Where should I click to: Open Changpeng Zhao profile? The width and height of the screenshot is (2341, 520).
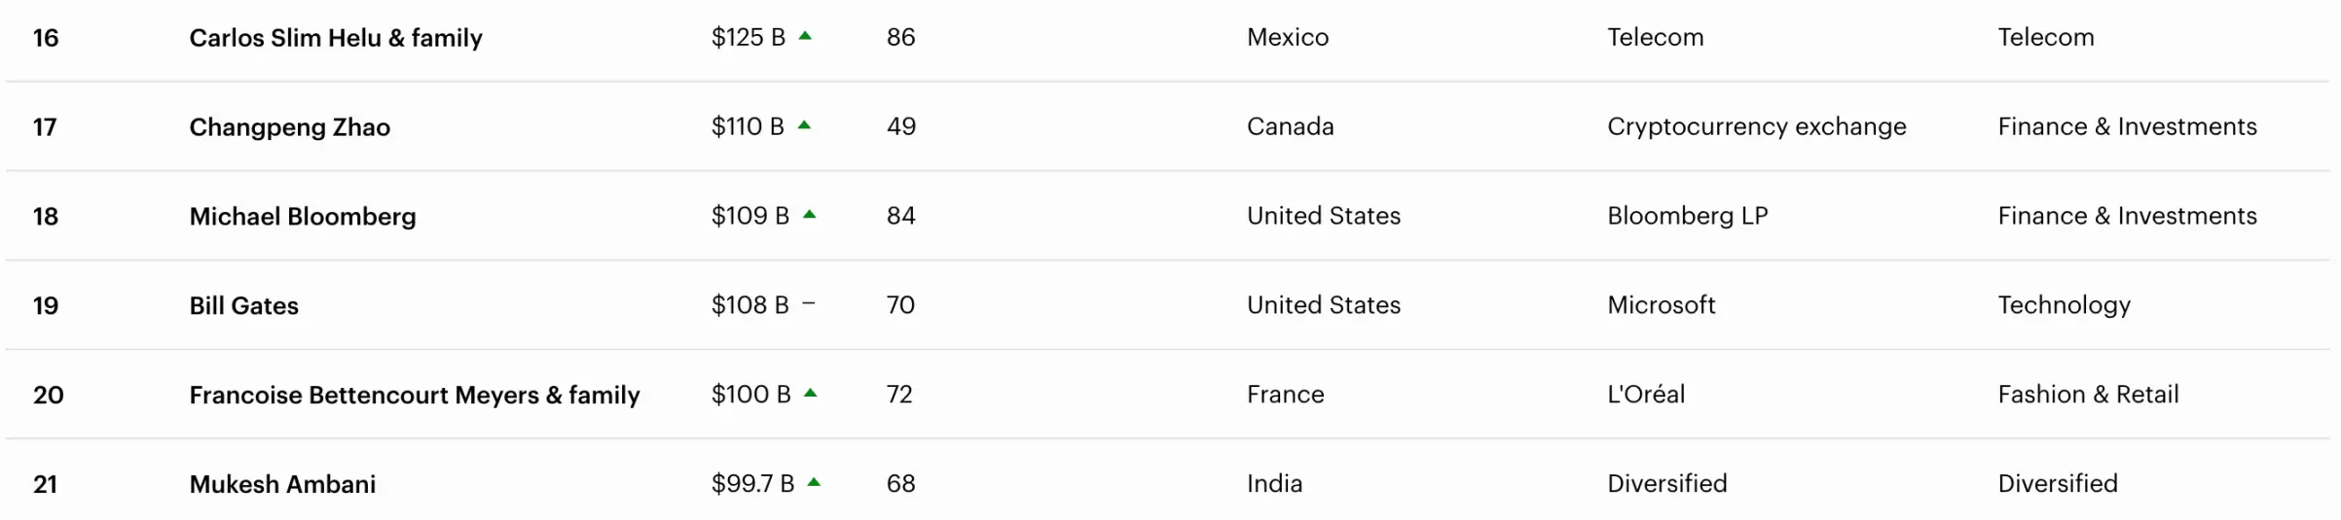(289, 127)
